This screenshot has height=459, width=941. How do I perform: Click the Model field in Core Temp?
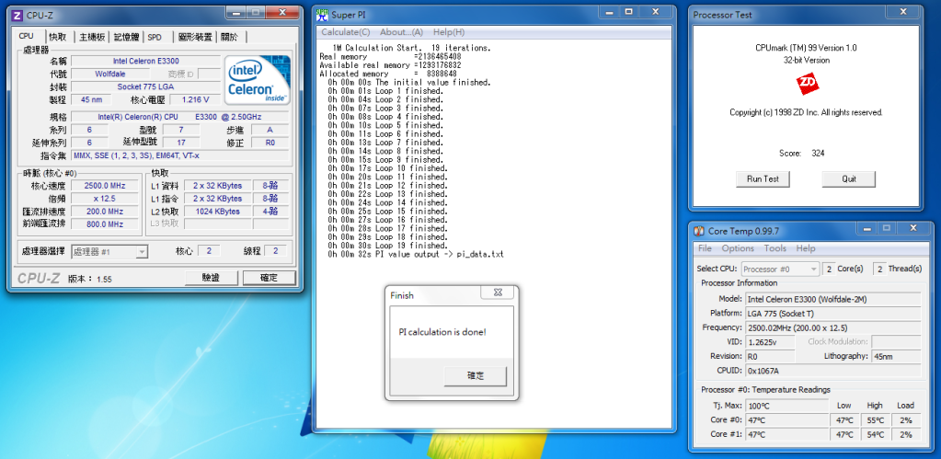pos(832,299)
